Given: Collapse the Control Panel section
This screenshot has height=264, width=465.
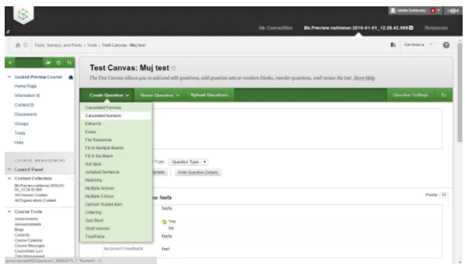Looking at the screenshot, I should [9, 169].
